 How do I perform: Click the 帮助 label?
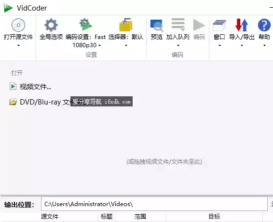[264, 37]
